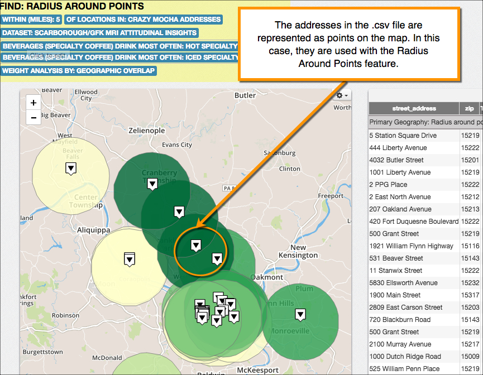Image resolution: width=483 pixels, height=375 pixels.
Task: Open the map settings gear menu
Action: [x=338, y=95]
